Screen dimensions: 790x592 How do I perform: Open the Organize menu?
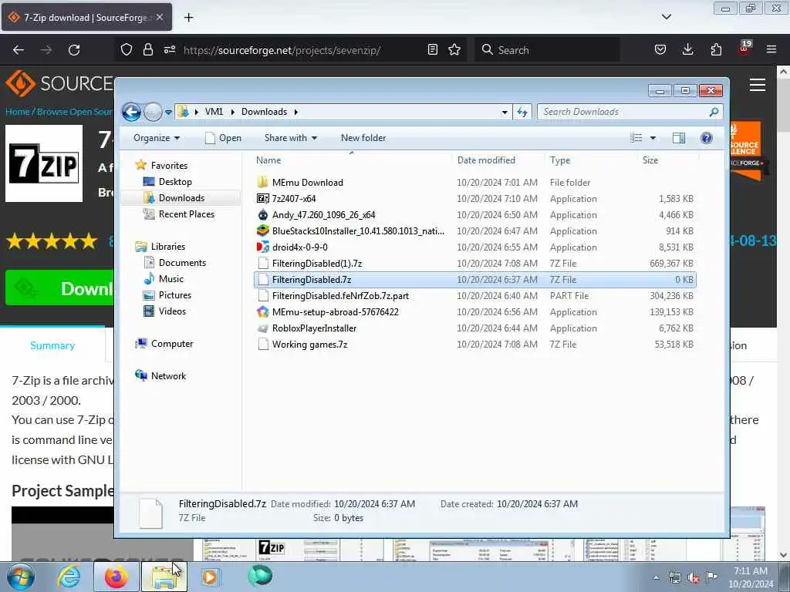pyautogui.click(x=156, y=138)
